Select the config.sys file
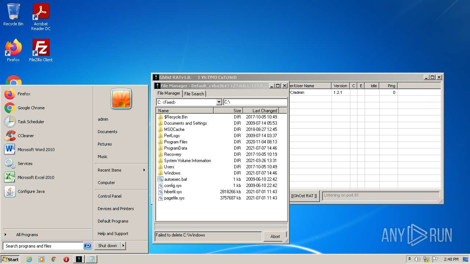Viewport: 470px width, 264px height. coord(173,186)
